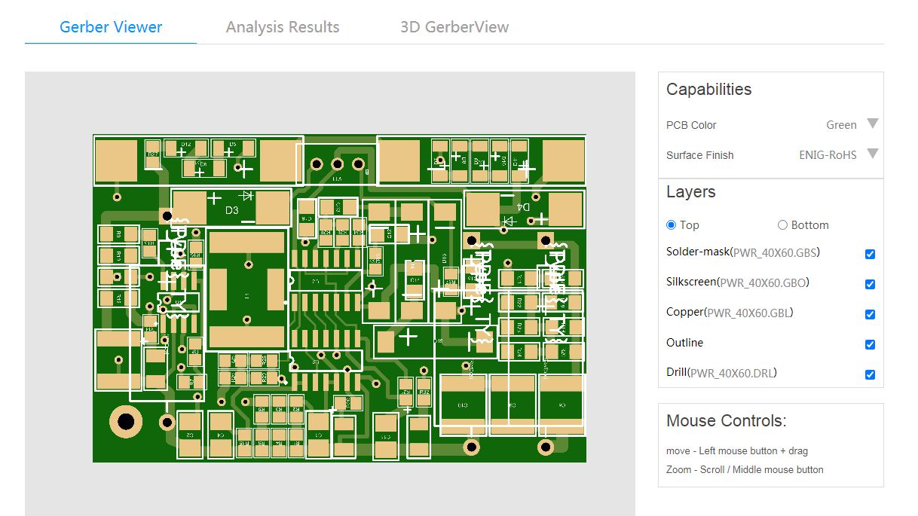Switch to the Analysis Results tab
Viewport: 918px width, 516px height.
tap(283, 27)
